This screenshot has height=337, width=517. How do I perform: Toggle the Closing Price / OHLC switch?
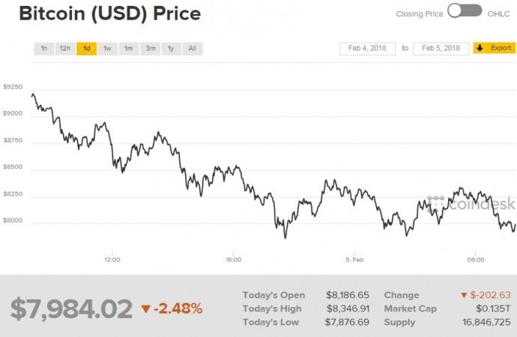click(465, 13)
